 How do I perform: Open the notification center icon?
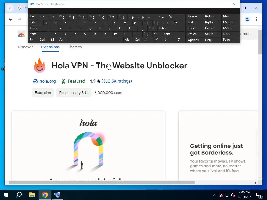(x=259, y=195)
